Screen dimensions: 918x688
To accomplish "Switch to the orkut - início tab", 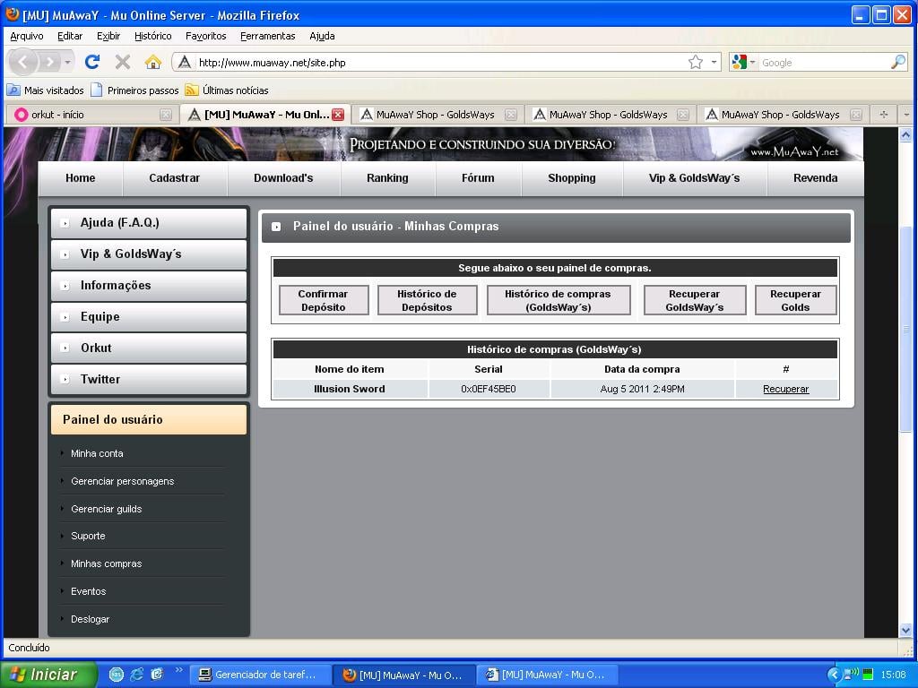I will pyautogui.click(x=70, y=115).
